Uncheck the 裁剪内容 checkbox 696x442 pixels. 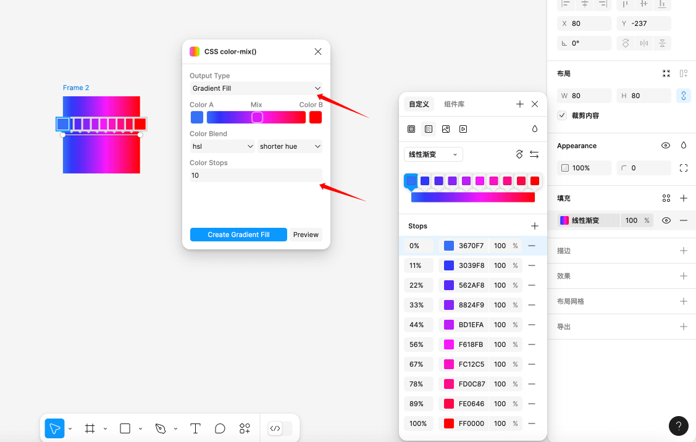561,115
